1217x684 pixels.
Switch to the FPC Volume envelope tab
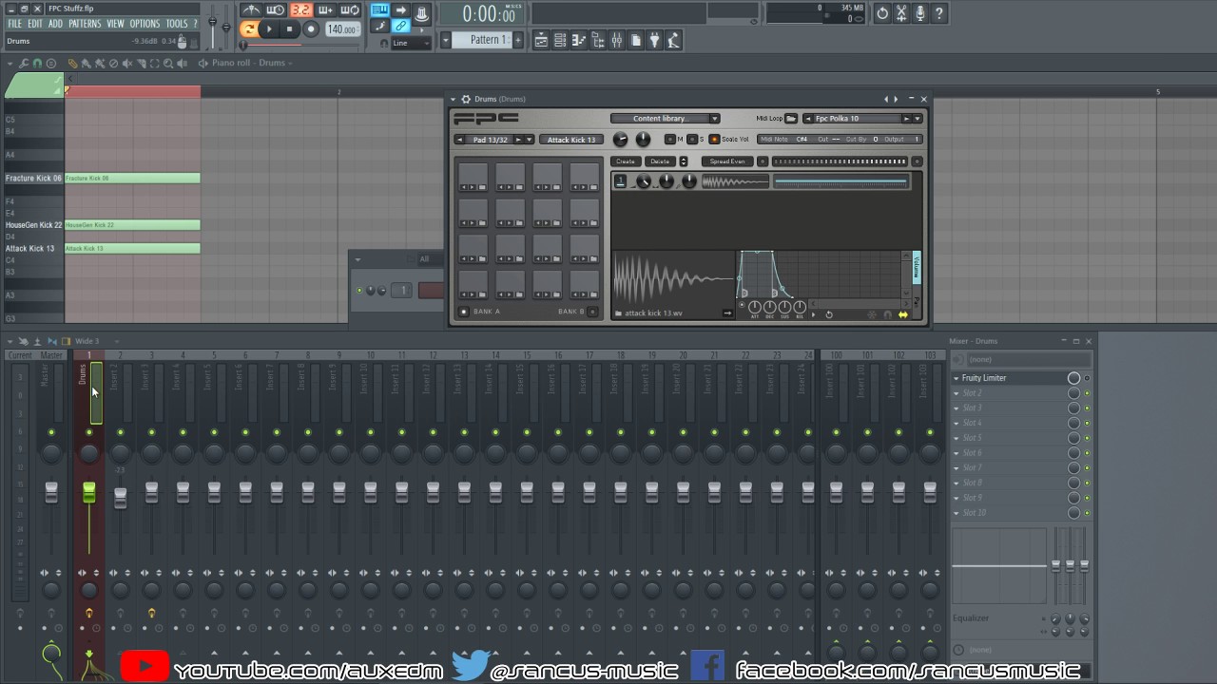[917, 268]
